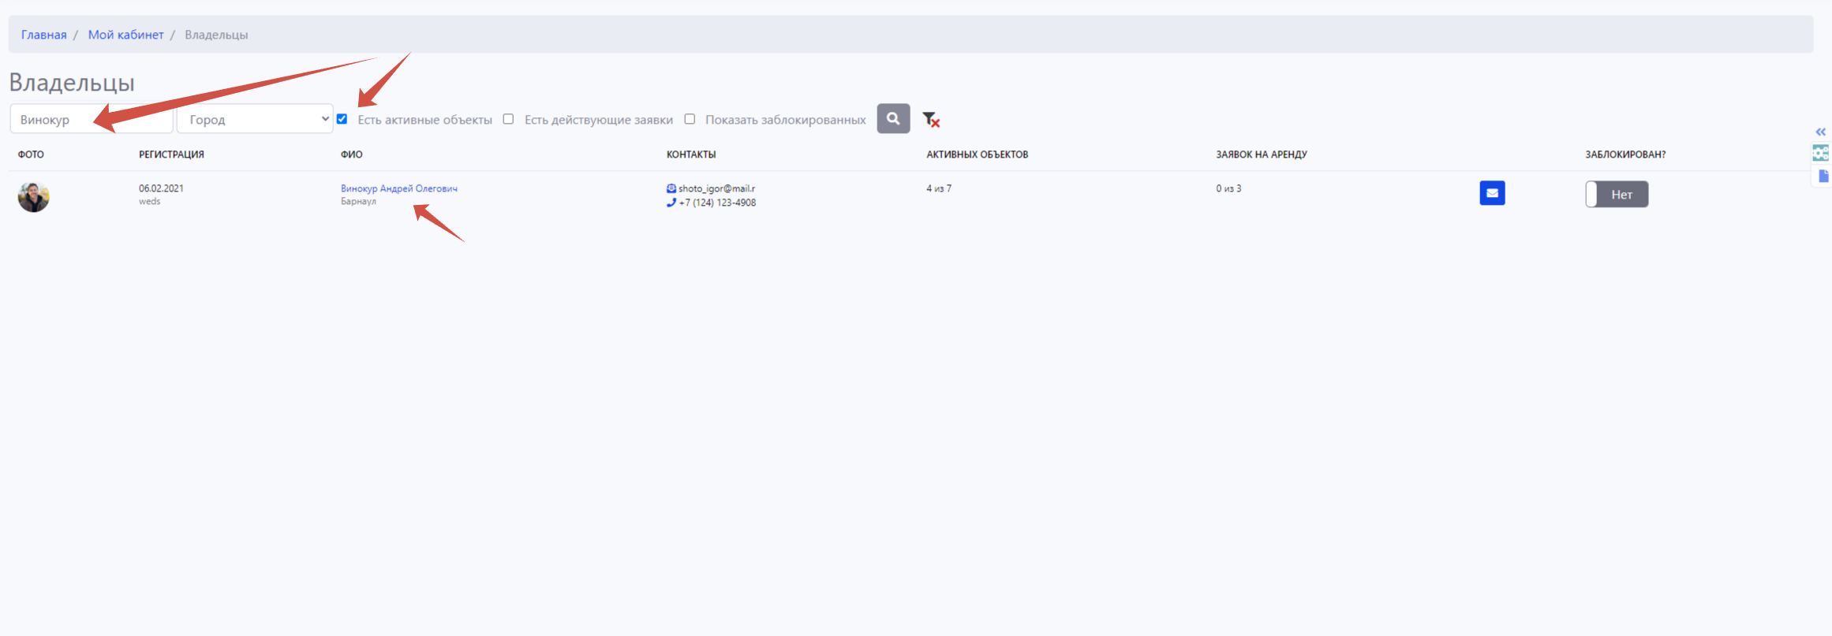1832x636 pixels.
Task: Open the teal gears settings icon
Action: 1820,153
